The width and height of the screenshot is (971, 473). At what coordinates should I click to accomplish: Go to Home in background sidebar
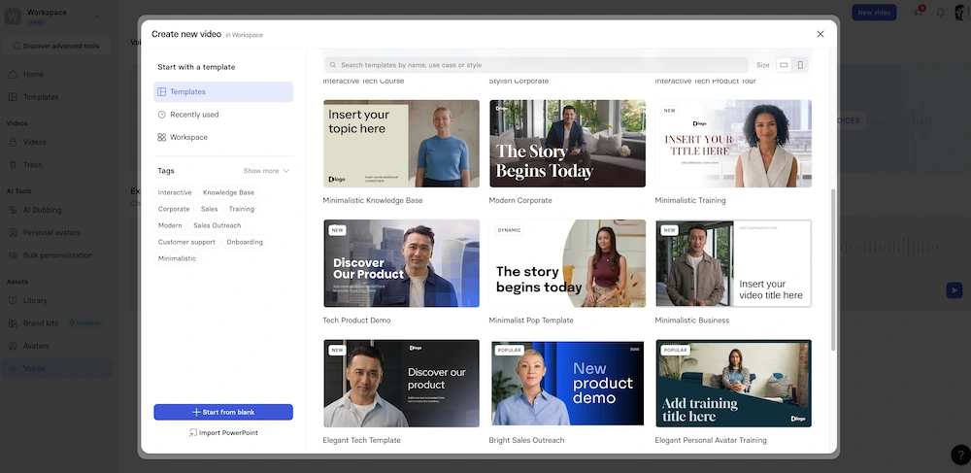[56, 74]
